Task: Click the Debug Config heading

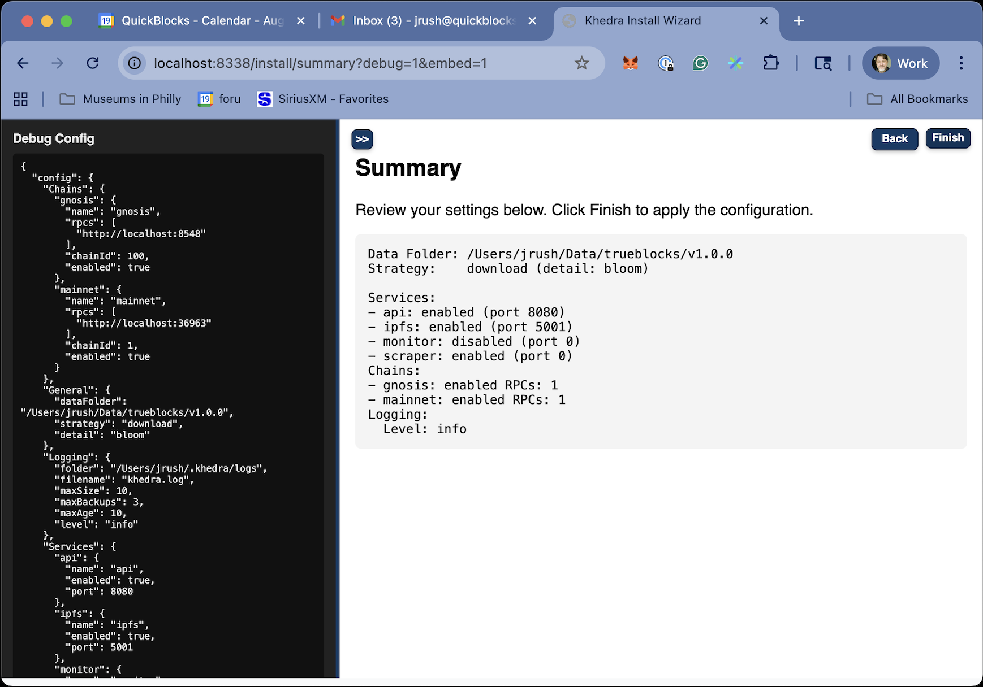Action: (x=54, y=138)
